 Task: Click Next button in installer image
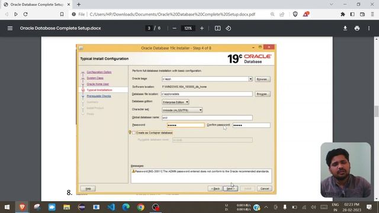coord(230,188)
